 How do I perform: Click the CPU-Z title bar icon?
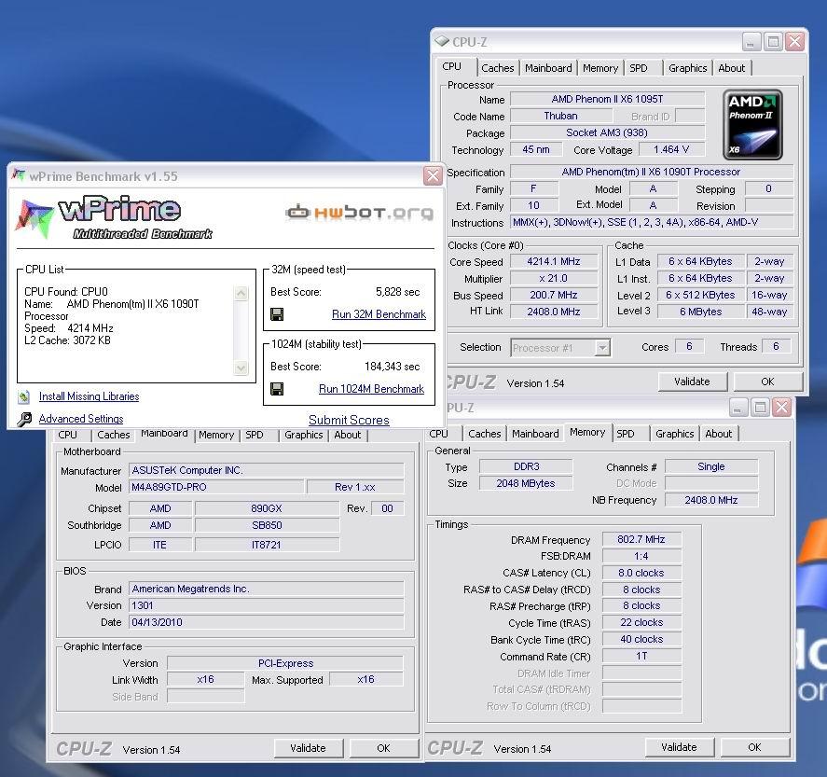coord(441,41)
